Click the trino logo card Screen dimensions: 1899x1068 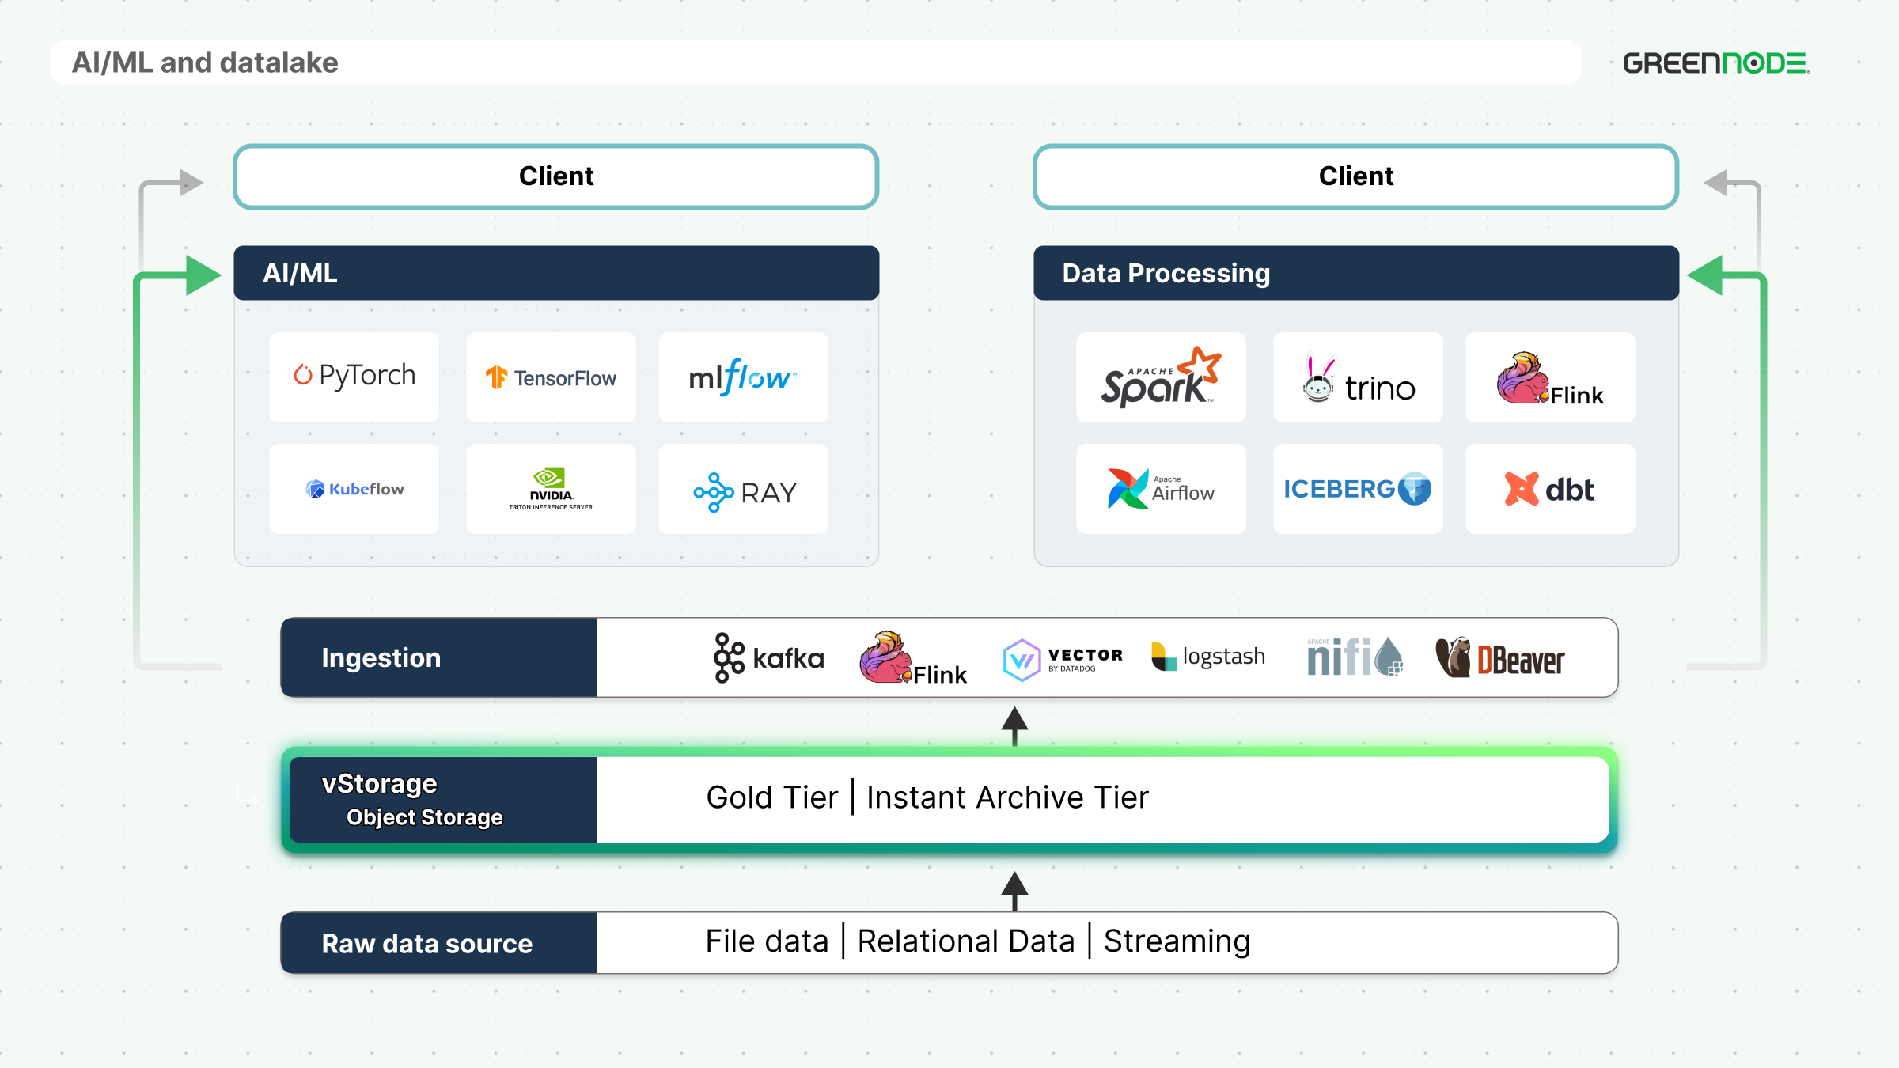click(x=1358, y=377)
